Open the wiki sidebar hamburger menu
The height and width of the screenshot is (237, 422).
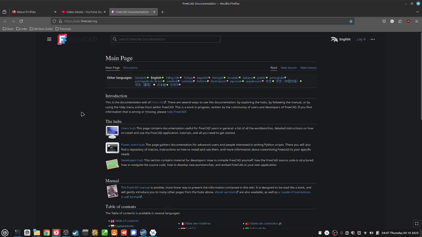[49, 39]
